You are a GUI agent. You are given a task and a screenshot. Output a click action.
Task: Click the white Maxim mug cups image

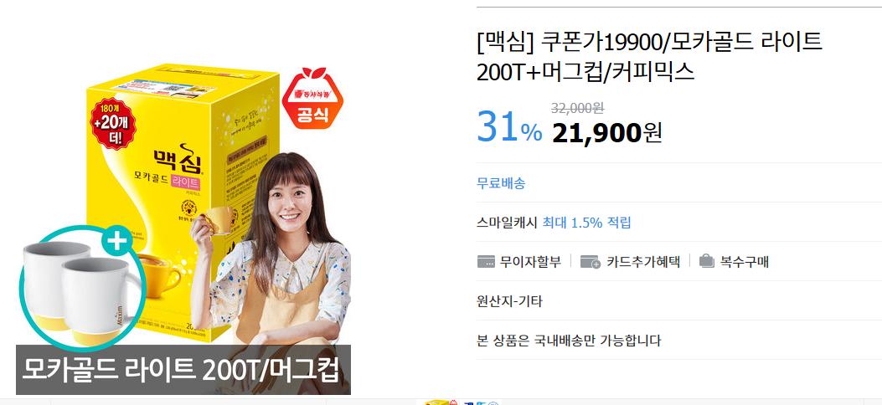click(79, 292)
